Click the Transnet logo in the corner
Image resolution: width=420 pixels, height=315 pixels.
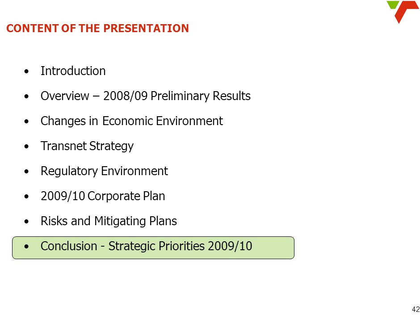click(403, 12)
